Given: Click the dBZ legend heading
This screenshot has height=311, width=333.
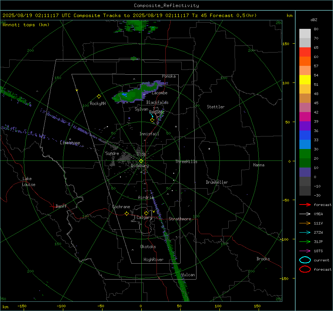Looking at the screenshot, I should pyautogui.click(x=314, y=20).
